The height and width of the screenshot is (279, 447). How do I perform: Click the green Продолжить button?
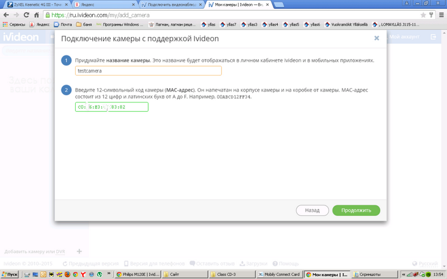point(356,211)
